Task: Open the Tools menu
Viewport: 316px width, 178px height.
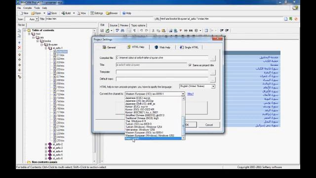Action: (x=37, y=8)
